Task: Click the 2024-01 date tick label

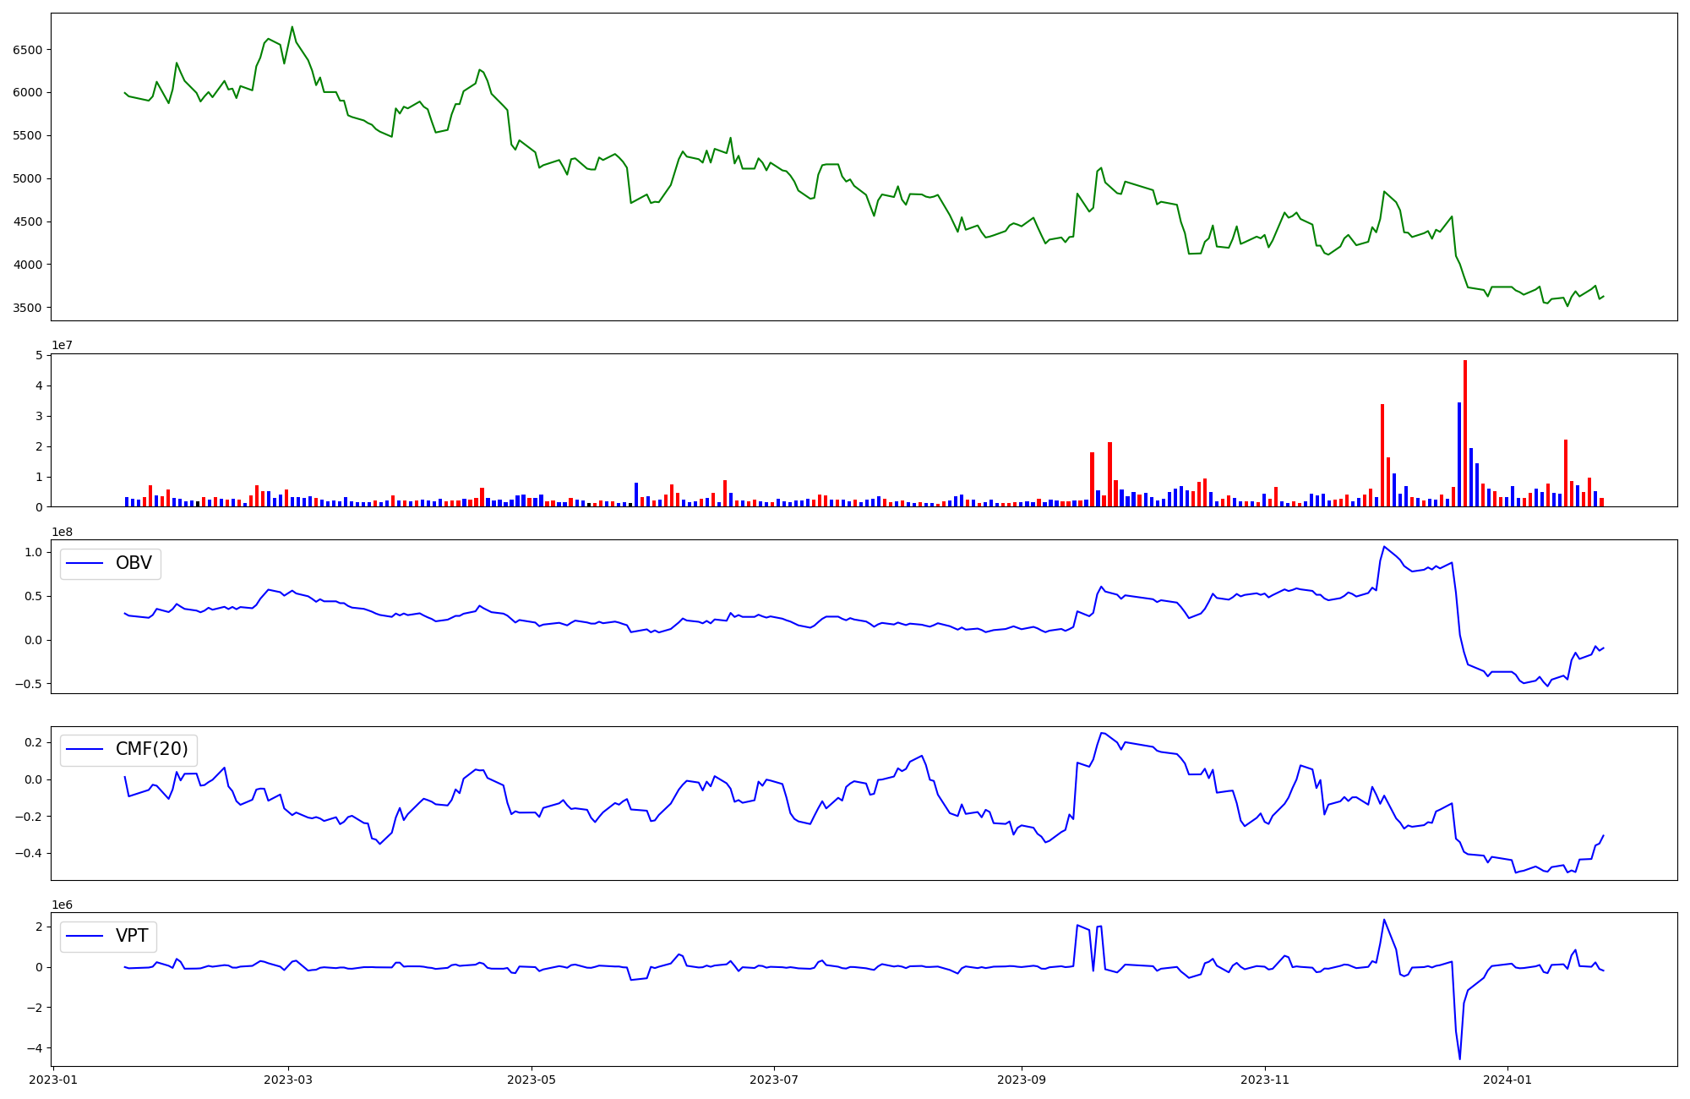Action: click(x=1508, y=1080)
